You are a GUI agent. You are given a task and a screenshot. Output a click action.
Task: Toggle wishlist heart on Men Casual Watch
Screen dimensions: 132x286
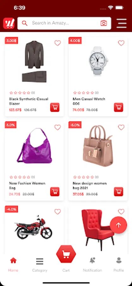(x=121, y=43)
